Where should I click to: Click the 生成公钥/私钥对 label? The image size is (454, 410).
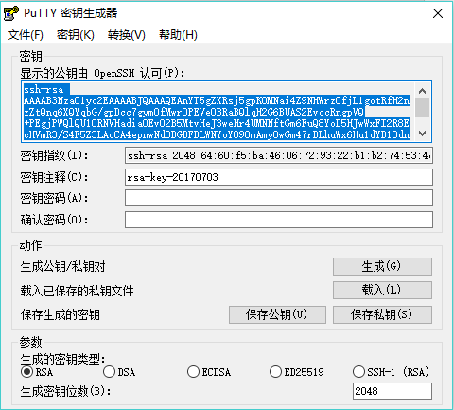click(62, 267)
